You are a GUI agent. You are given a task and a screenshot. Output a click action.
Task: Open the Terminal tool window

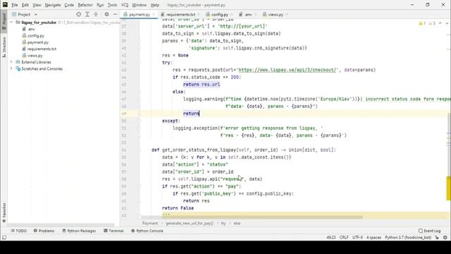(113, 231)
